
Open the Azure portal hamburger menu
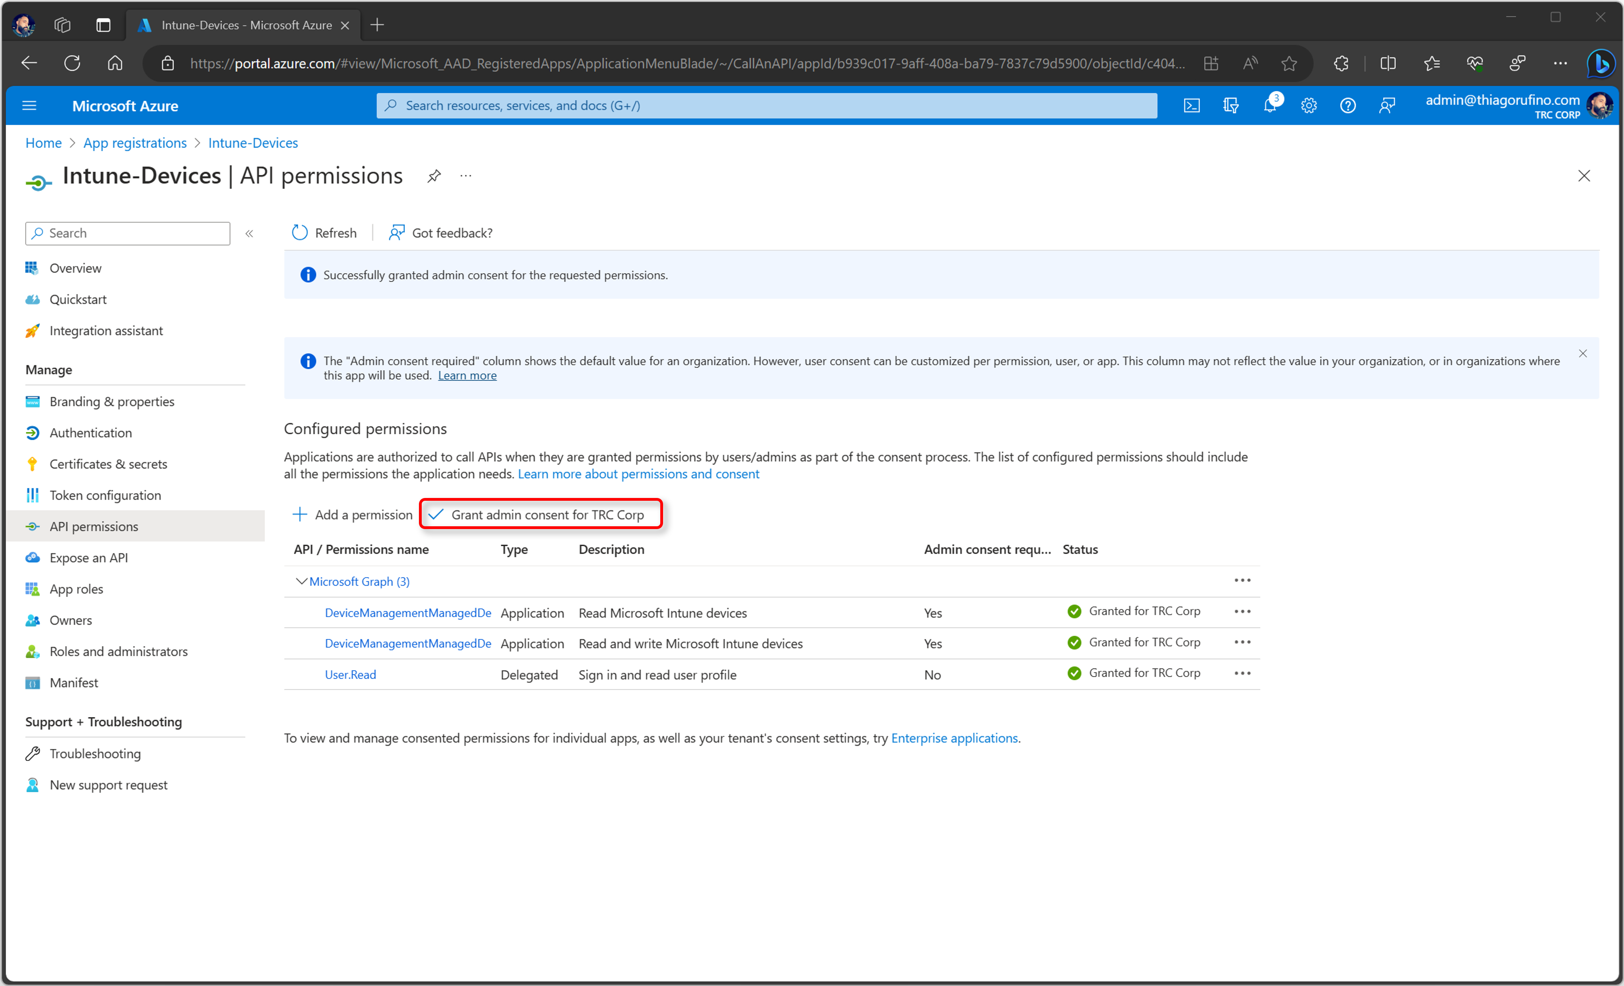[29, 106]
